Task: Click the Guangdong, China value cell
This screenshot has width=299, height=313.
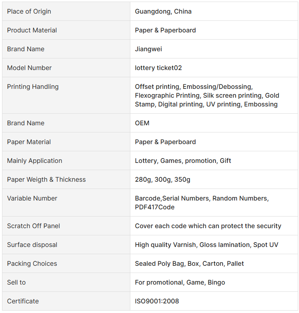Action: 163,11
